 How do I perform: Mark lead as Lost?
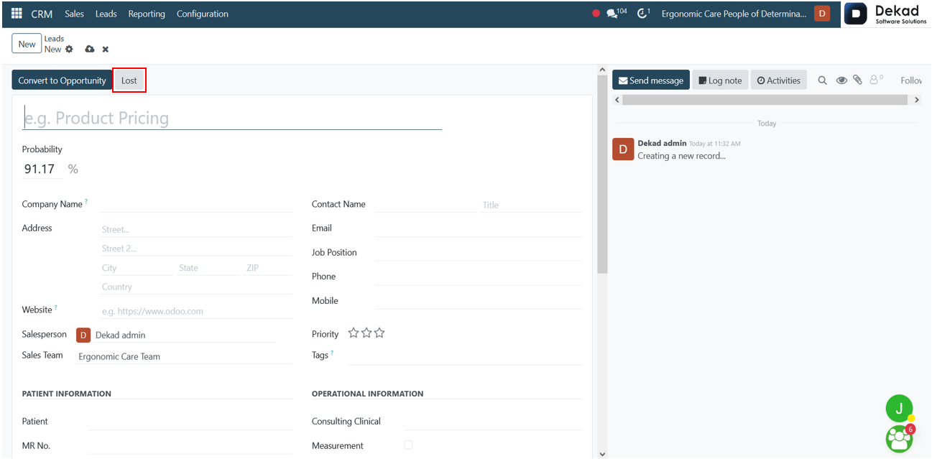tap(129, 80)
